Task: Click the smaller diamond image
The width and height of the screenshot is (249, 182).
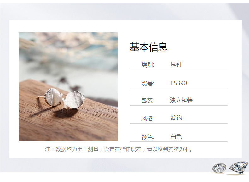Action: click(219, 168)
